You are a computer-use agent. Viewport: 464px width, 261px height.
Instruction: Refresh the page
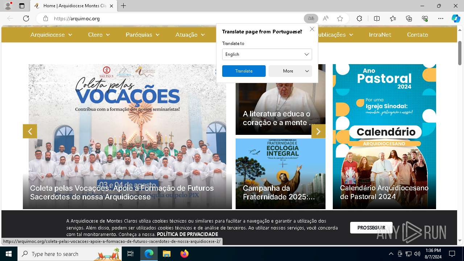26,18
